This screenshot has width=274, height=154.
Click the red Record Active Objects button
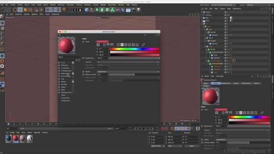coord(163,128)
